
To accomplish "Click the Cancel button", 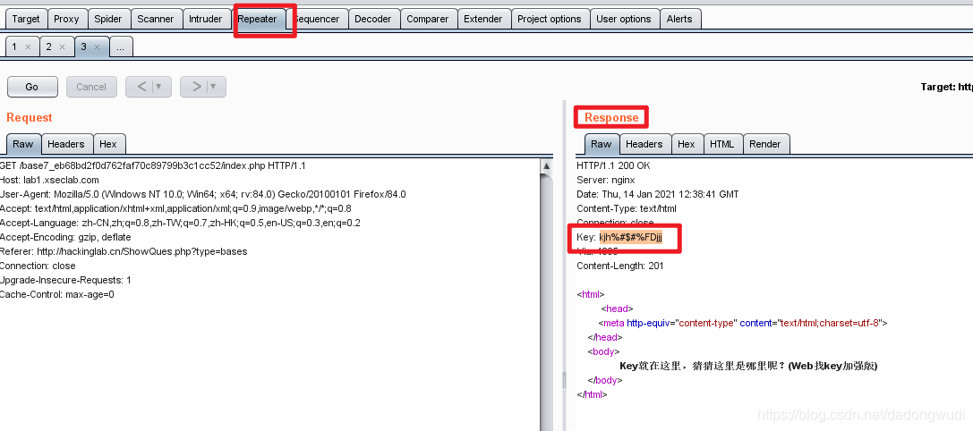I will point(91,87).
